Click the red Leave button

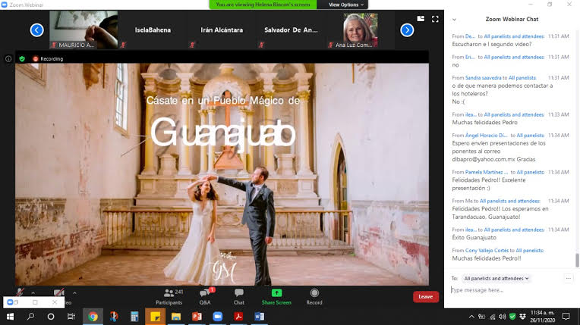pyautogui.click(x=425, y=296)
